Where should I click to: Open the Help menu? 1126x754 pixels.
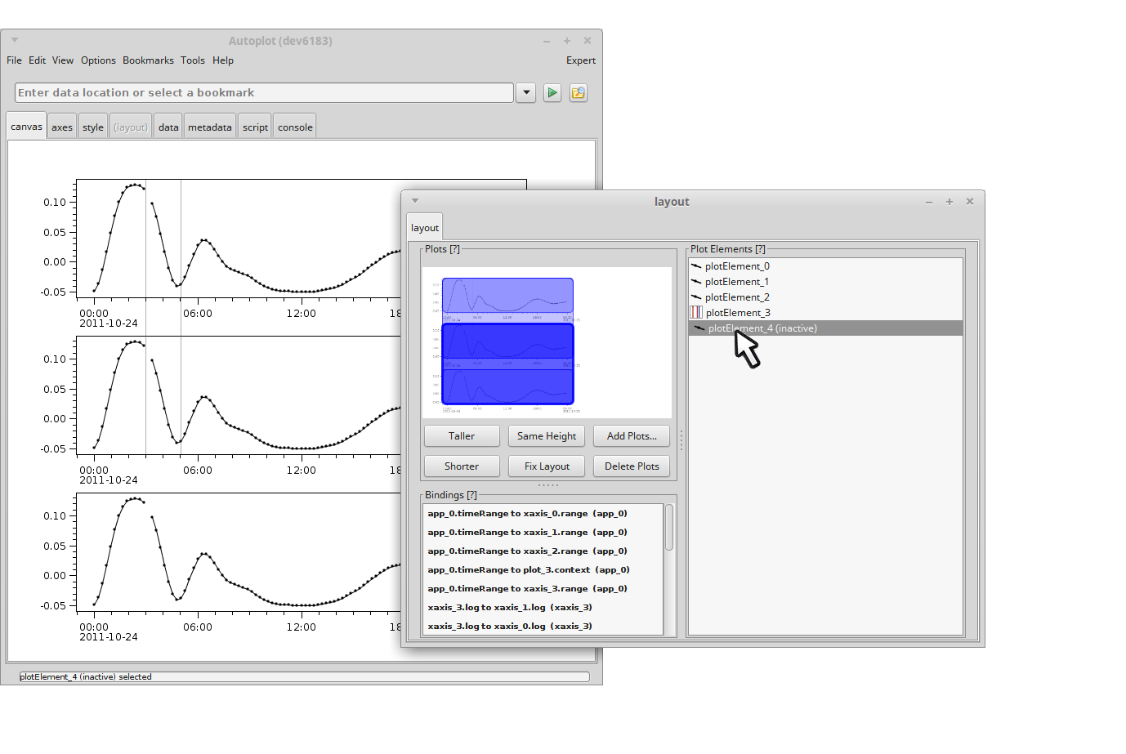point(223,60)
